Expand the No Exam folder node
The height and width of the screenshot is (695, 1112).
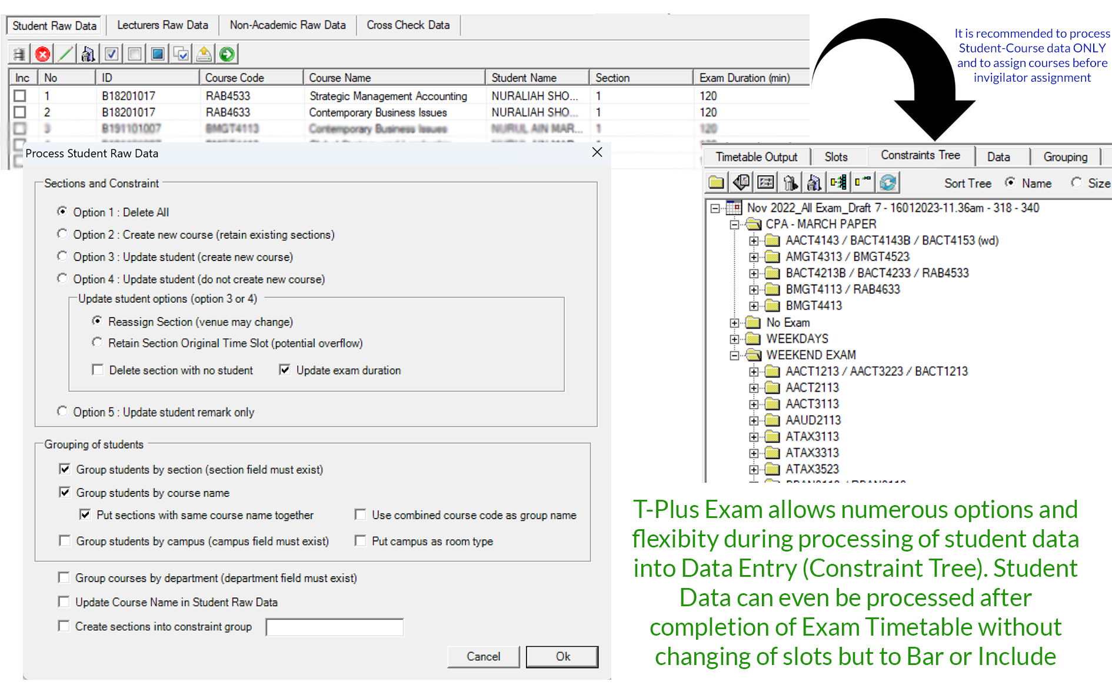[734, 323]
